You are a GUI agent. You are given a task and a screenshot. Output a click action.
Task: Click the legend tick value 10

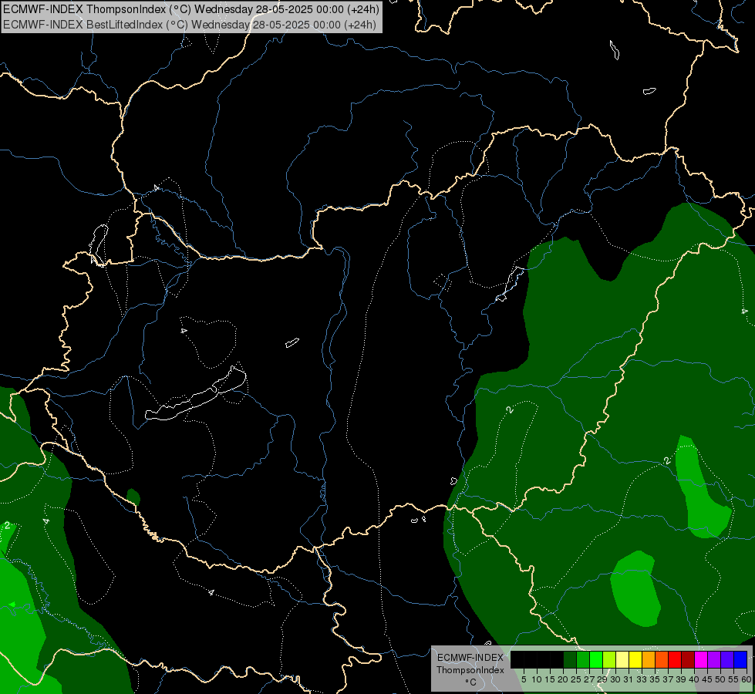point(537,679)
